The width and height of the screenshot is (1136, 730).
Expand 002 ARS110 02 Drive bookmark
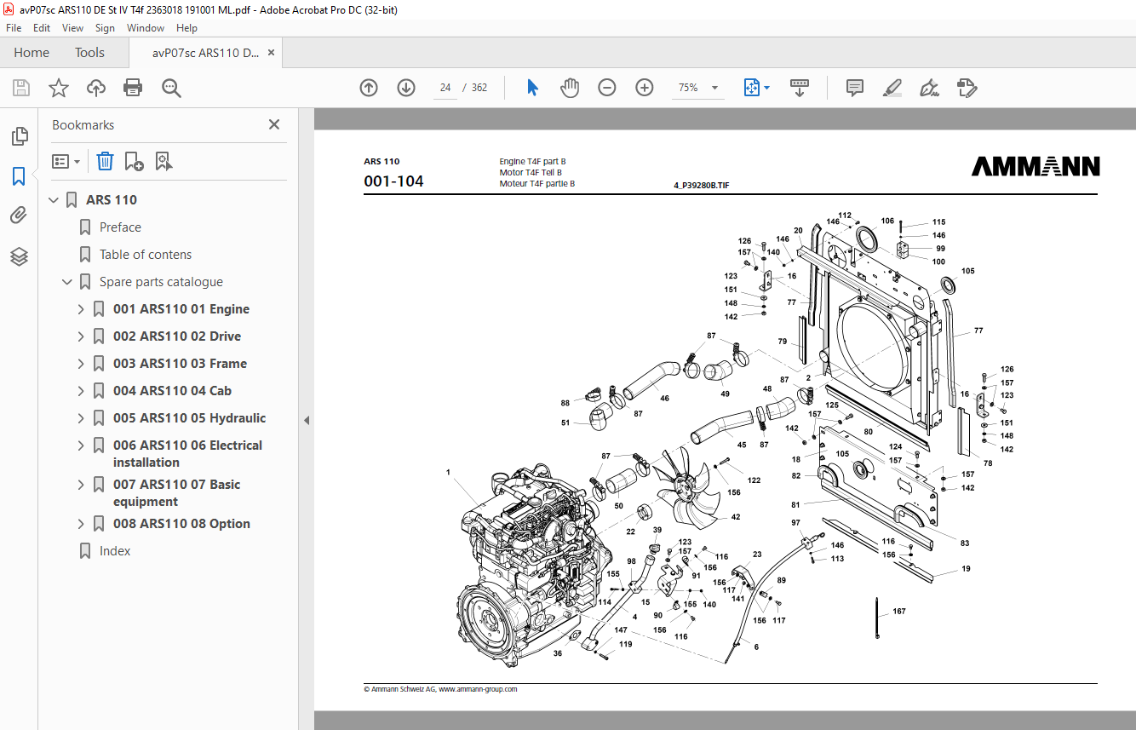81,336
